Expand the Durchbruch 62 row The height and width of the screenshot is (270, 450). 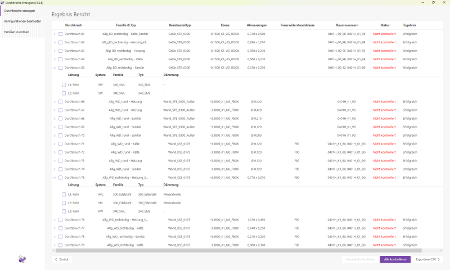(55, 42)
